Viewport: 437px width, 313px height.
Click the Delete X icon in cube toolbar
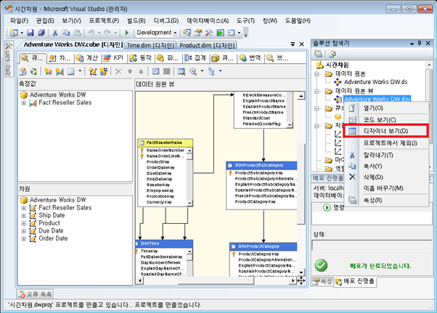pos(118,72)
